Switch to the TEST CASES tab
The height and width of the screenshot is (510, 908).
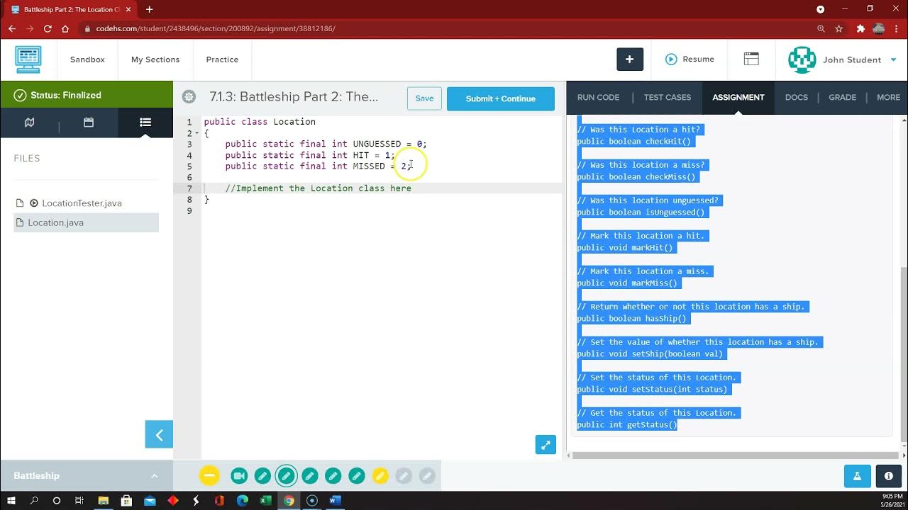[668, 98]
